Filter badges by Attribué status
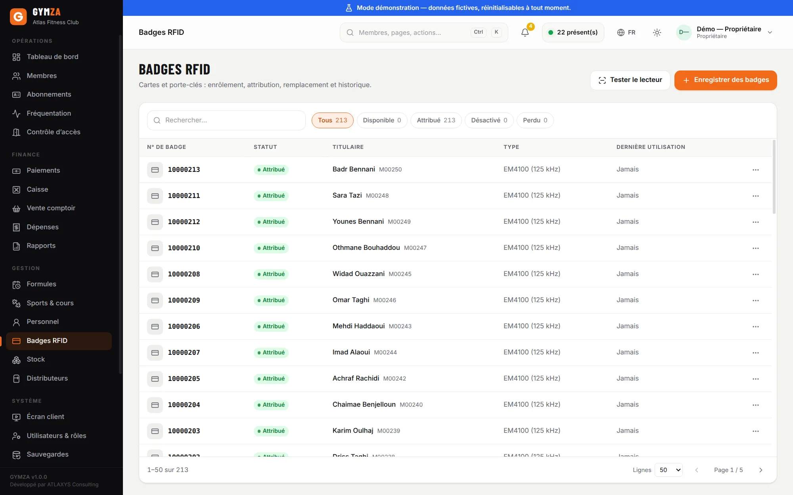Image resolution: width=793 pixels, height=495 pixels. (x=436, y=120)
